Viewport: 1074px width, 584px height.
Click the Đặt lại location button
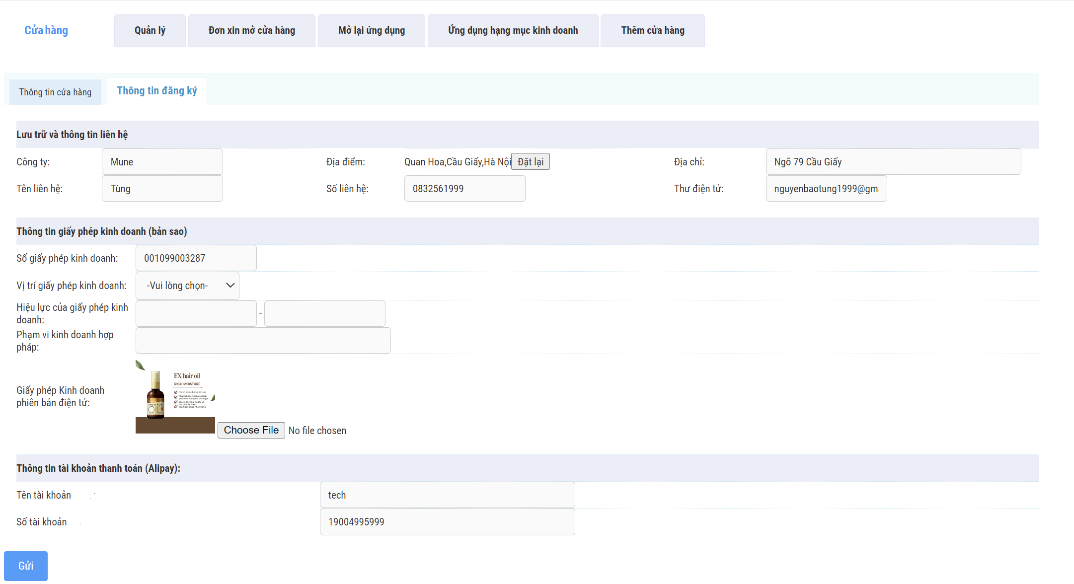pyautogui.click(x=530, y=162)
